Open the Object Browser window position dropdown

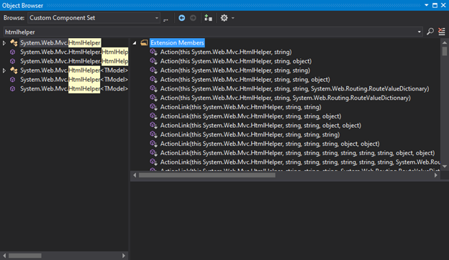[x=427, y=5]
